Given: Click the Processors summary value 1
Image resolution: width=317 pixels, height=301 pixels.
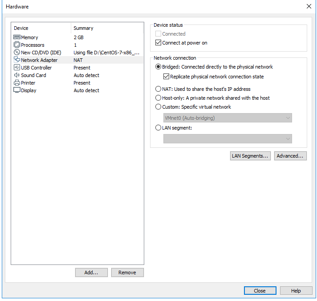Looking at the screenshot, I should point(75,45).
